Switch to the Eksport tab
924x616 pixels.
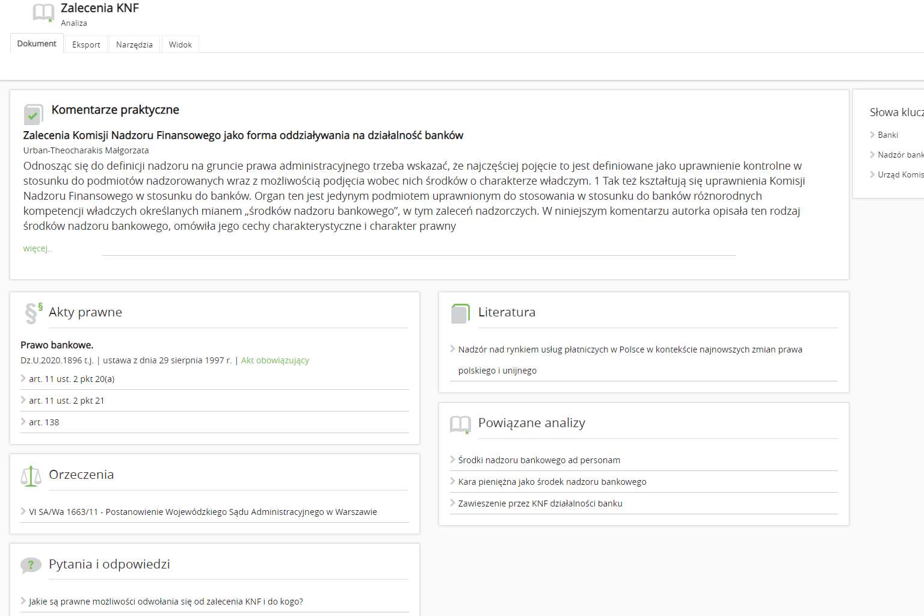click(x=86, y=45)
